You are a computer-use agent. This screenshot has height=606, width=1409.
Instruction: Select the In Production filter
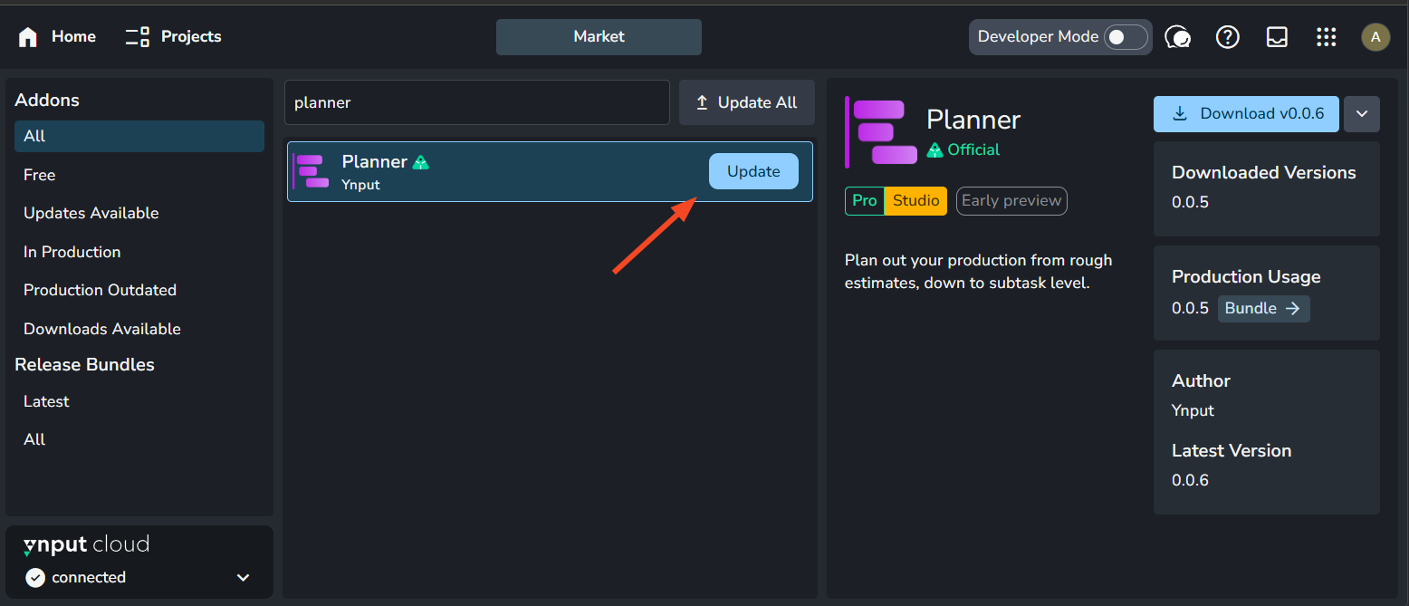click(x=139, y=252)
